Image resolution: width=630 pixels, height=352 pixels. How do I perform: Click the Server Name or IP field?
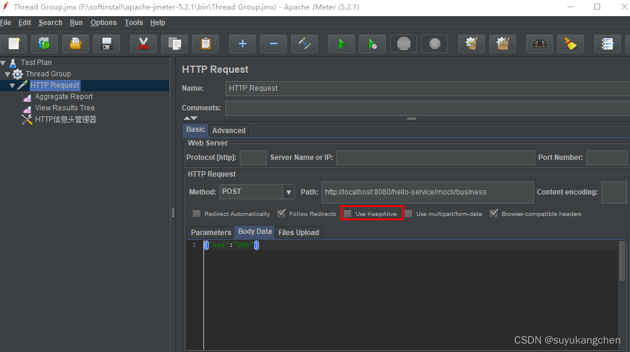coord(436,158)
